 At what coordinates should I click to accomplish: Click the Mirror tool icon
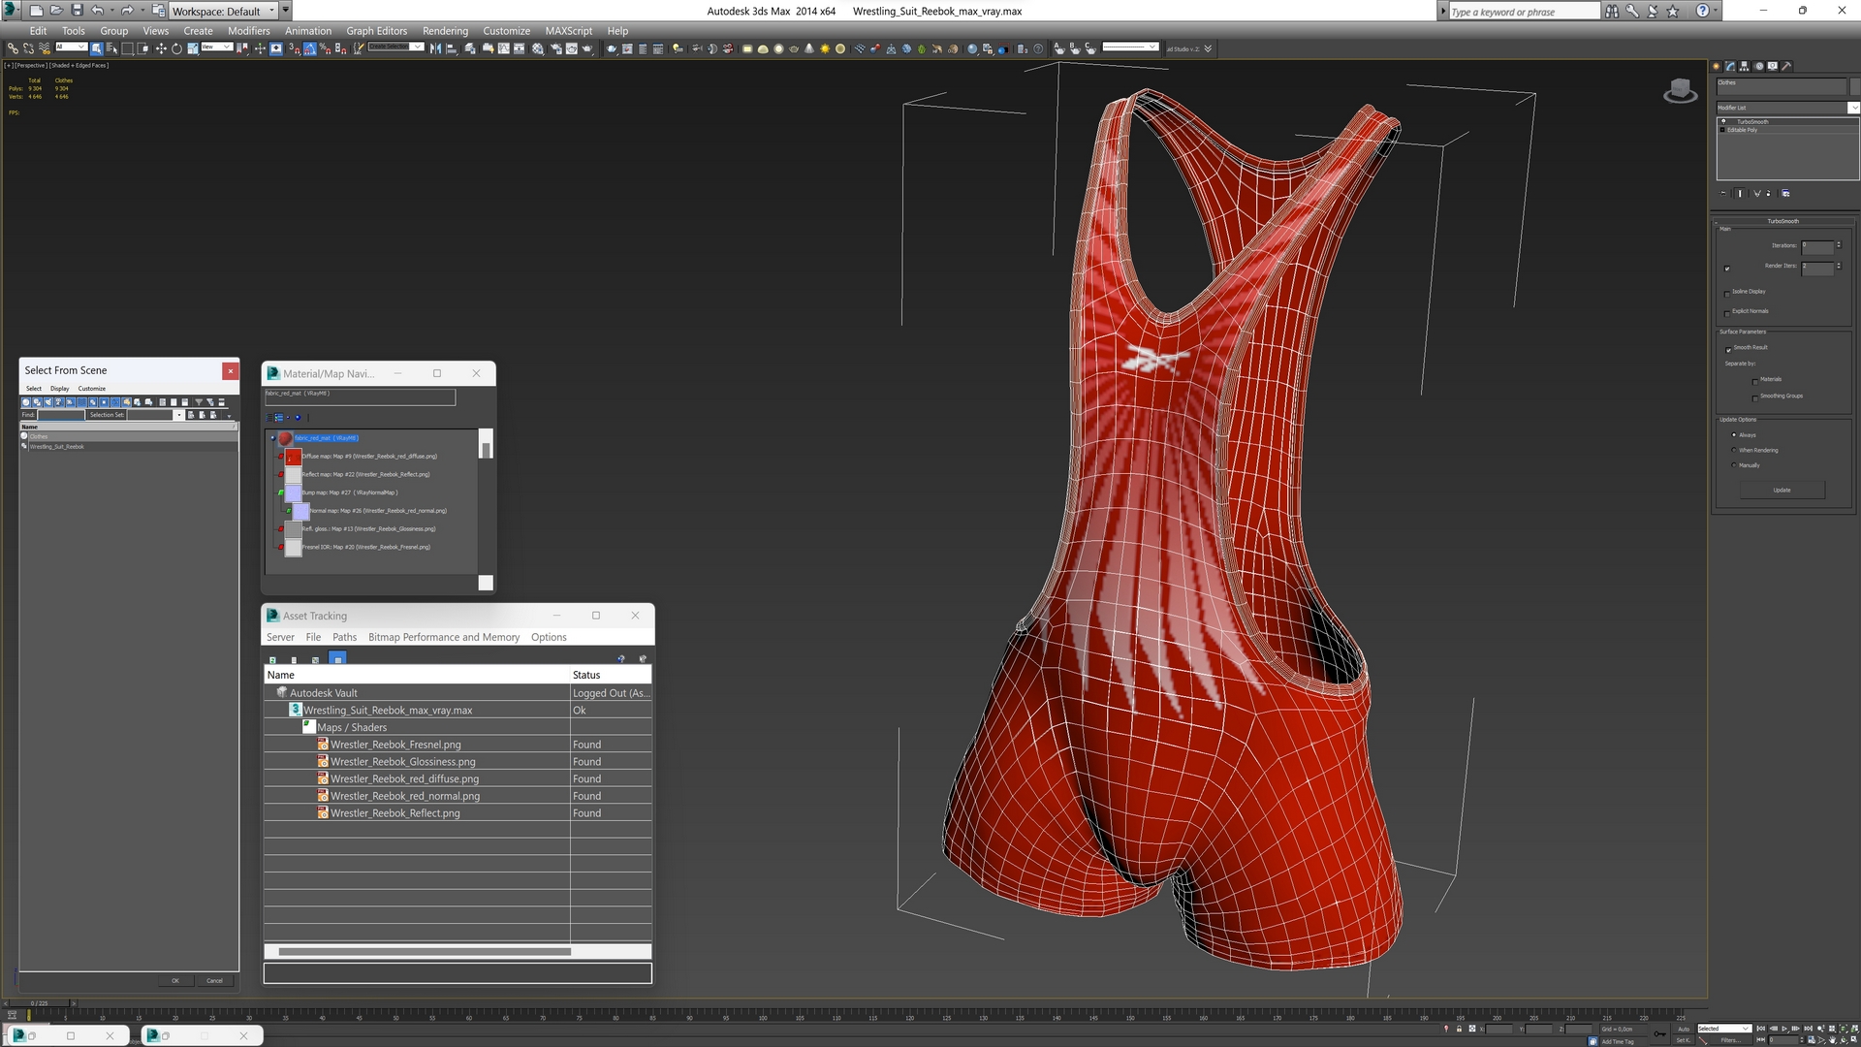tap(435, 48)
